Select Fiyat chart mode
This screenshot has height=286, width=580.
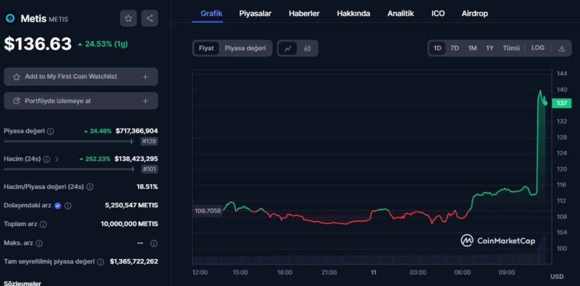206,49
